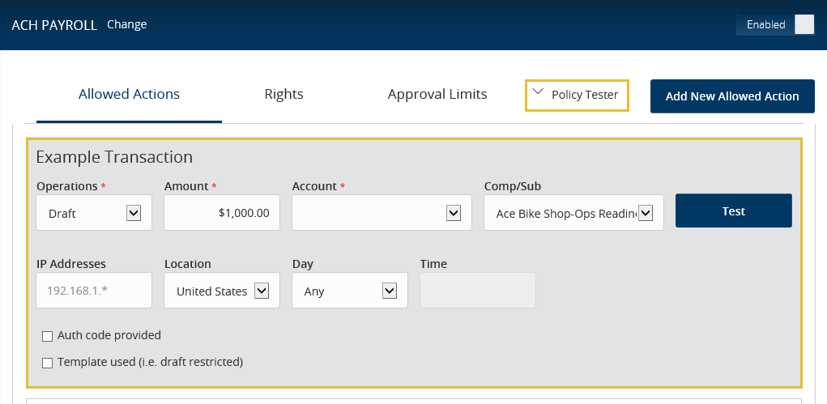Click the Amount field showing $1,000.00
The height and width of the screenshot is (404, 827).
pyautogui.click(x=222, y=213)
